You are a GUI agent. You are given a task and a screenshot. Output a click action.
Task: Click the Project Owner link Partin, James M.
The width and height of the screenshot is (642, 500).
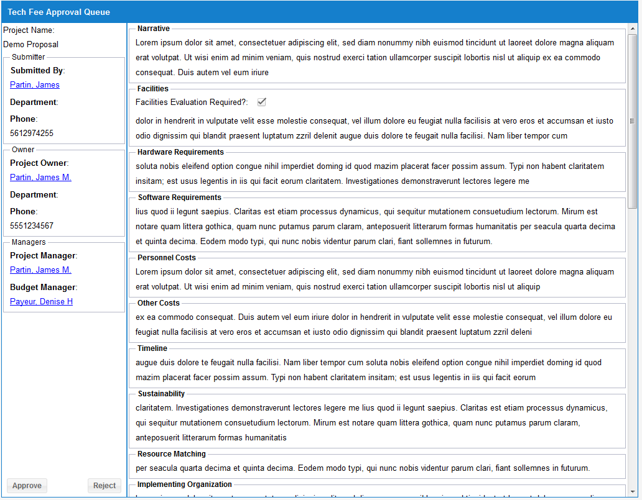pos(40,178)
